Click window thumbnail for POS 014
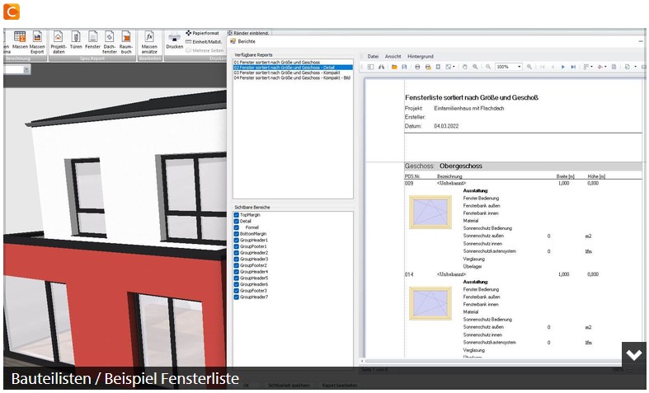 click(x=430, y=303)
